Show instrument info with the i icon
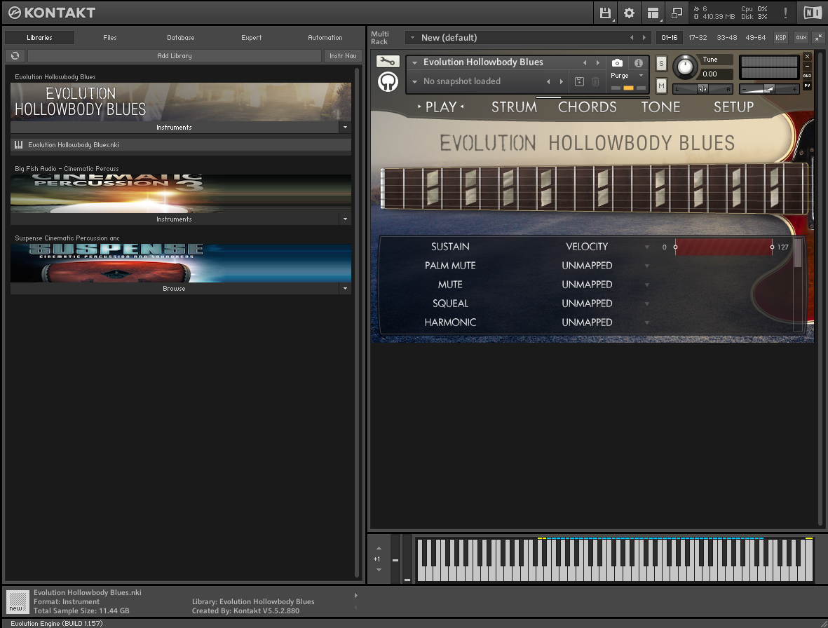This screenshot has width=828, height=628. click(x=639, y=63)
